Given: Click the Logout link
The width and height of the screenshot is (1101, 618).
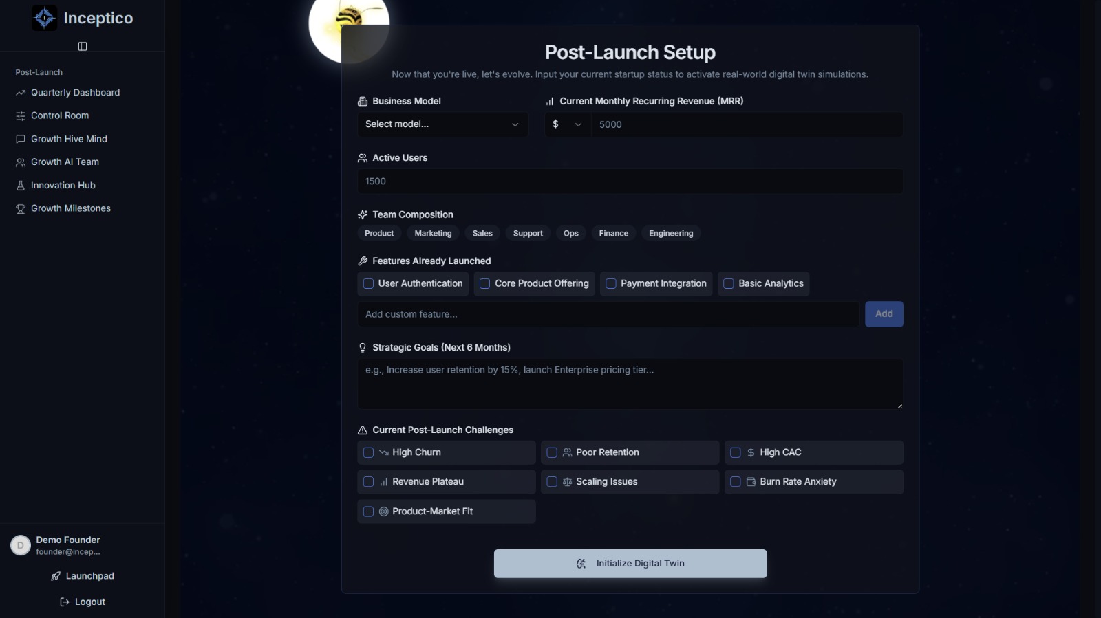Looking at the screenshot, I should [x=82, y=602].
